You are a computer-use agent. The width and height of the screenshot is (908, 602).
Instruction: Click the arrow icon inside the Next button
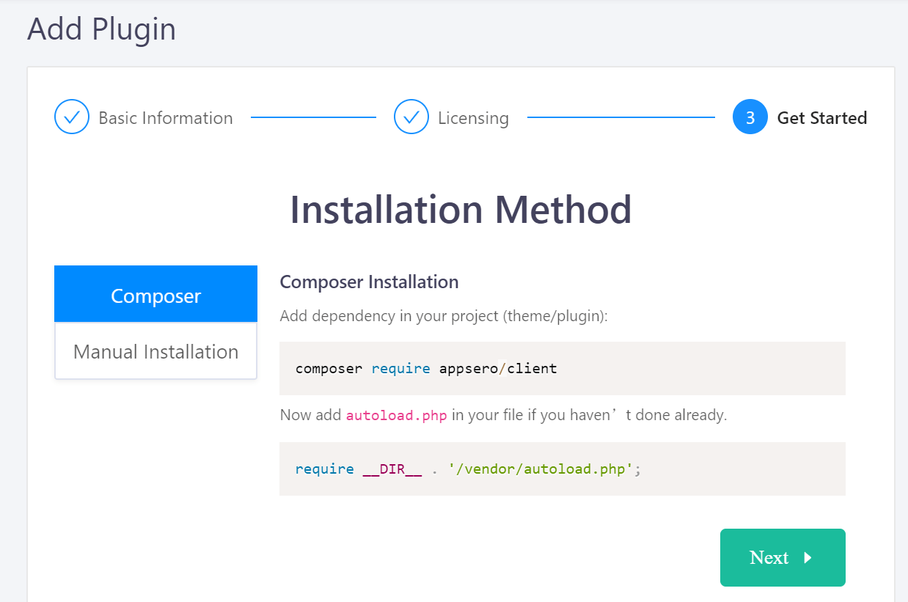click(x=808, y=558)
